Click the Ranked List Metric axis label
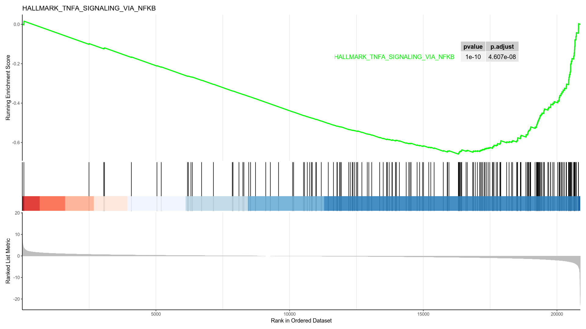This screenshot has height=329, width=586. coord(8,261)
